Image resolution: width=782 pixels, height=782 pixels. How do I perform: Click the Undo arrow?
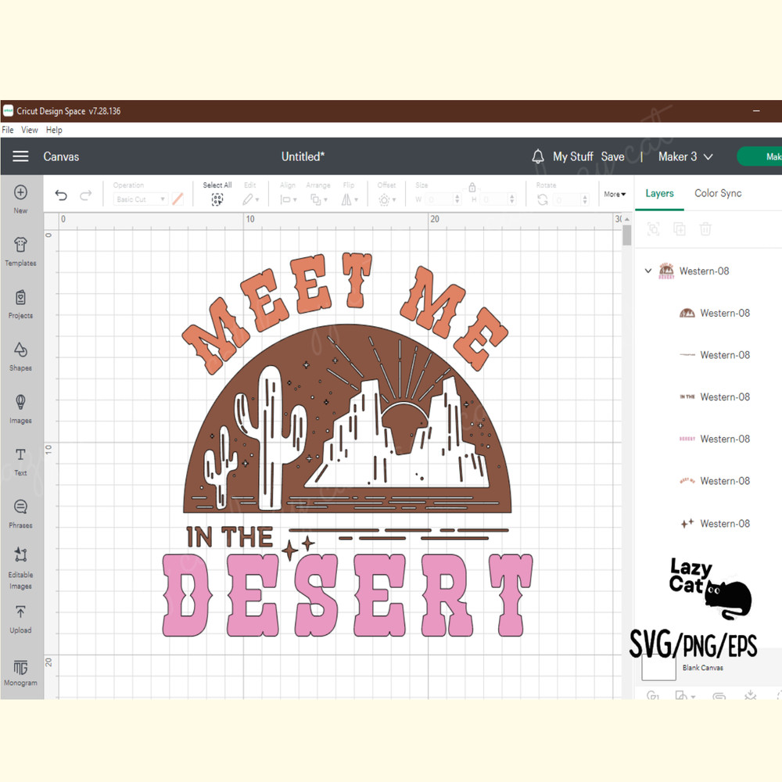coord(61,194)
